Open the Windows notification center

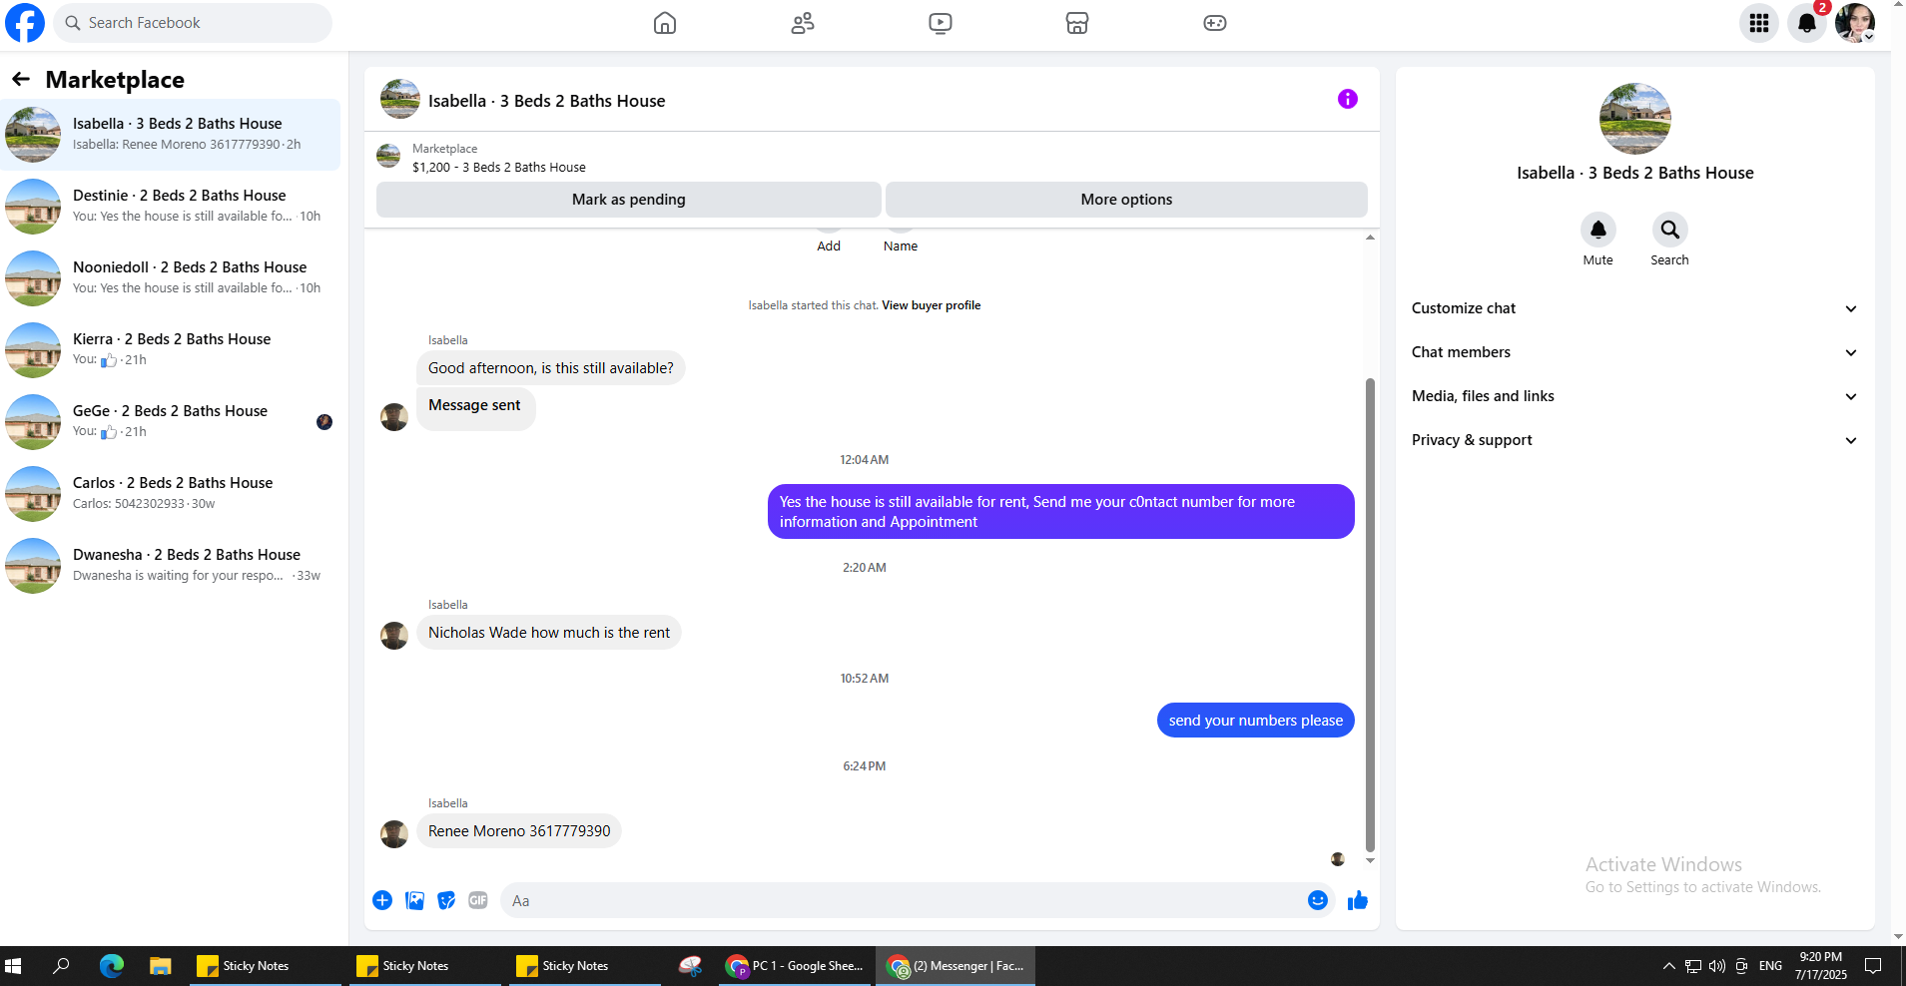click(1873, 966)
